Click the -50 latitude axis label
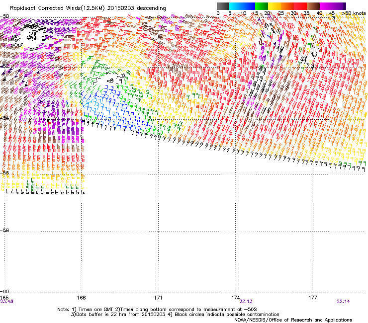Viewport: 368px width, 323px height. [x=4, y=16]
